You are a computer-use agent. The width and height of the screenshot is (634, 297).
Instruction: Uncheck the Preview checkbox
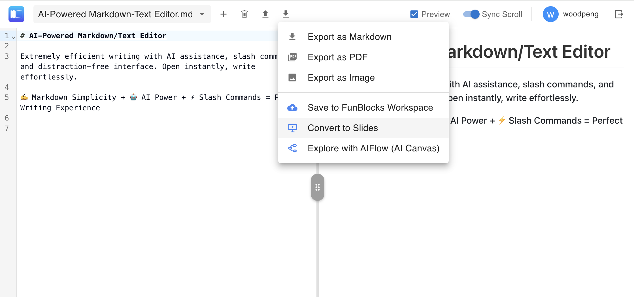click(414, 14)
